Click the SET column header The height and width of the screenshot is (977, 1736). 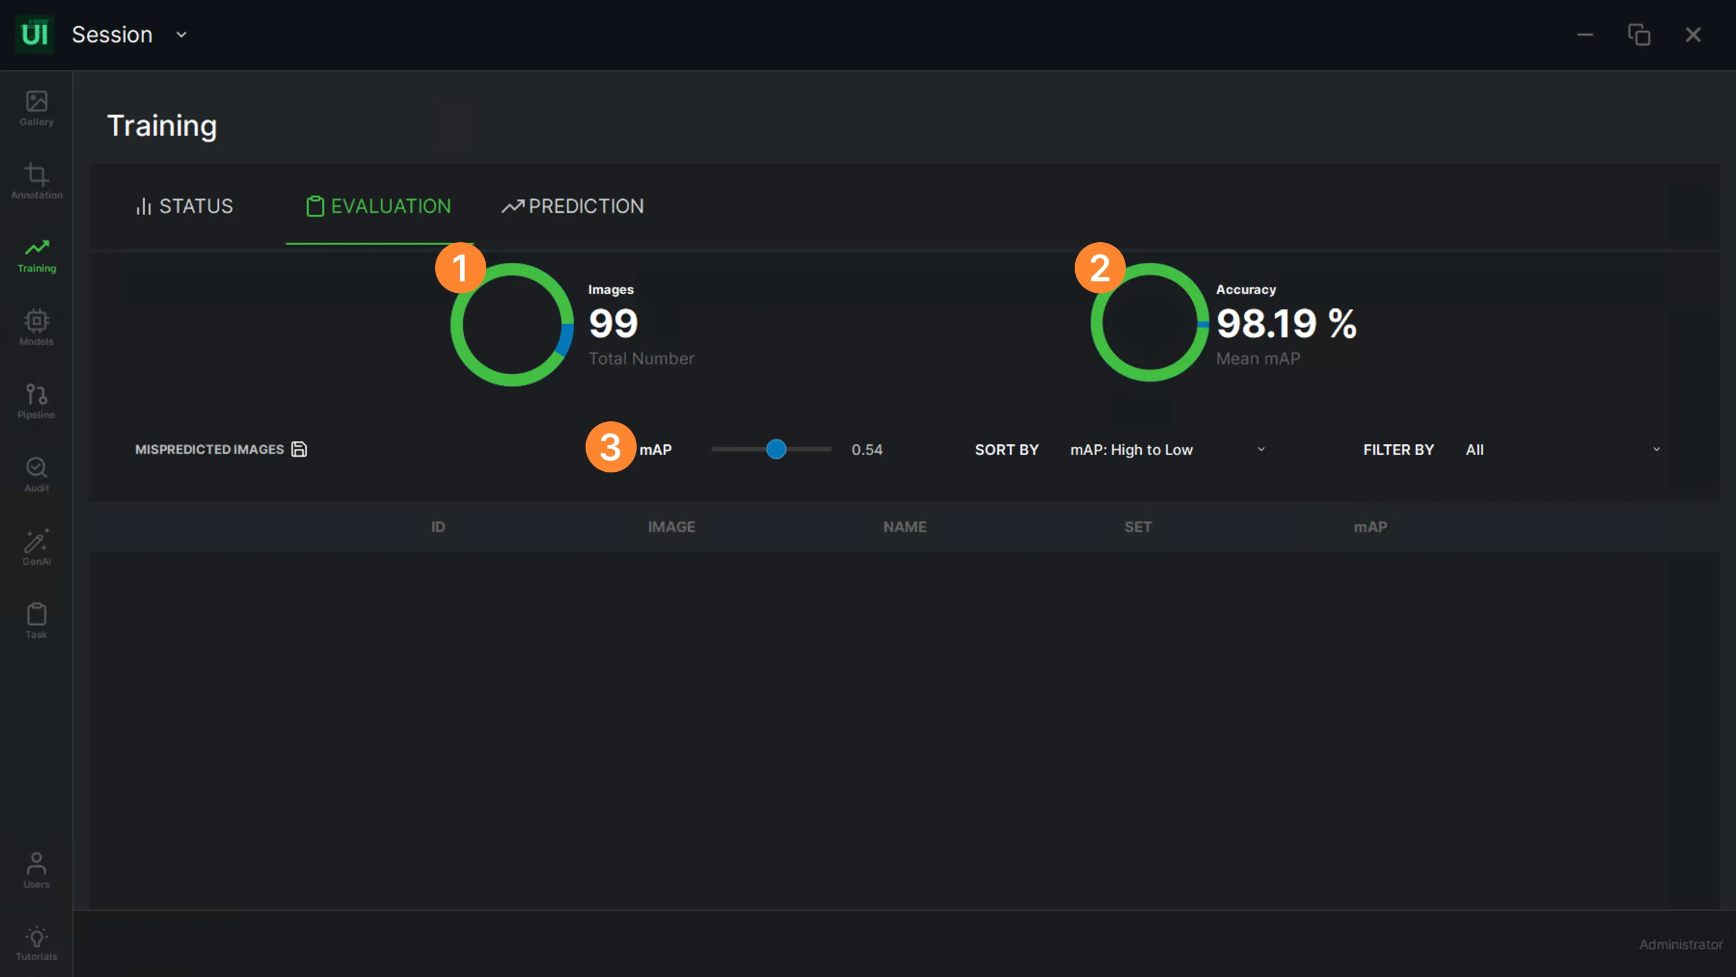pos(1138,527)
